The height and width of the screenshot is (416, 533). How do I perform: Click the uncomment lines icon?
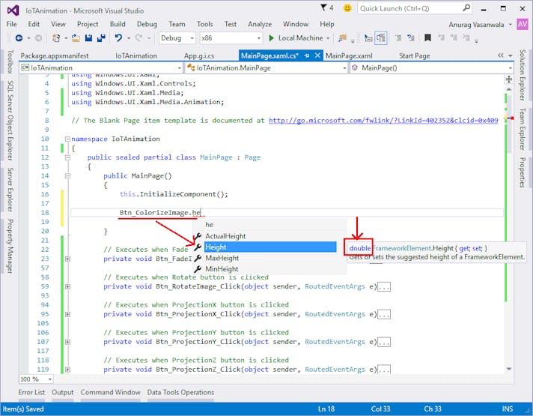point(411,37)
